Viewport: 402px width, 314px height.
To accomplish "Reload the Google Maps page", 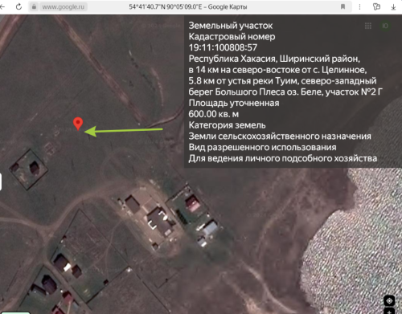I will pos(18,6).
